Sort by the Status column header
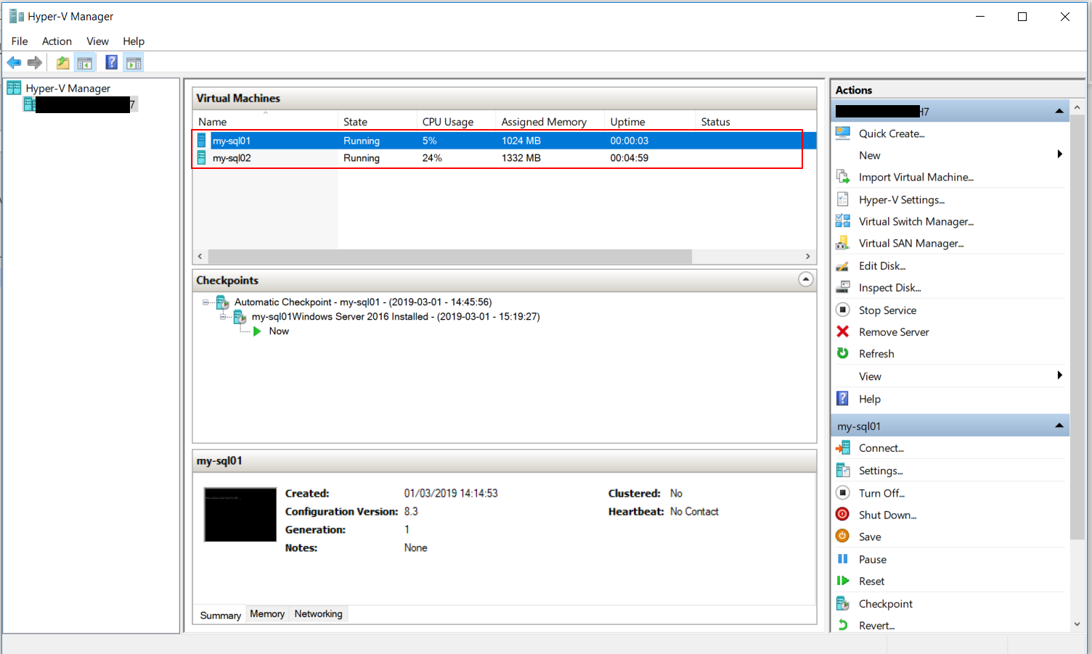 (x=755, y=121)
